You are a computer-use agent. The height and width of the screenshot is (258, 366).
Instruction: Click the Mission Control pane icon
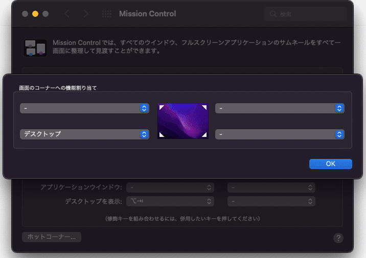coord(35,48)
